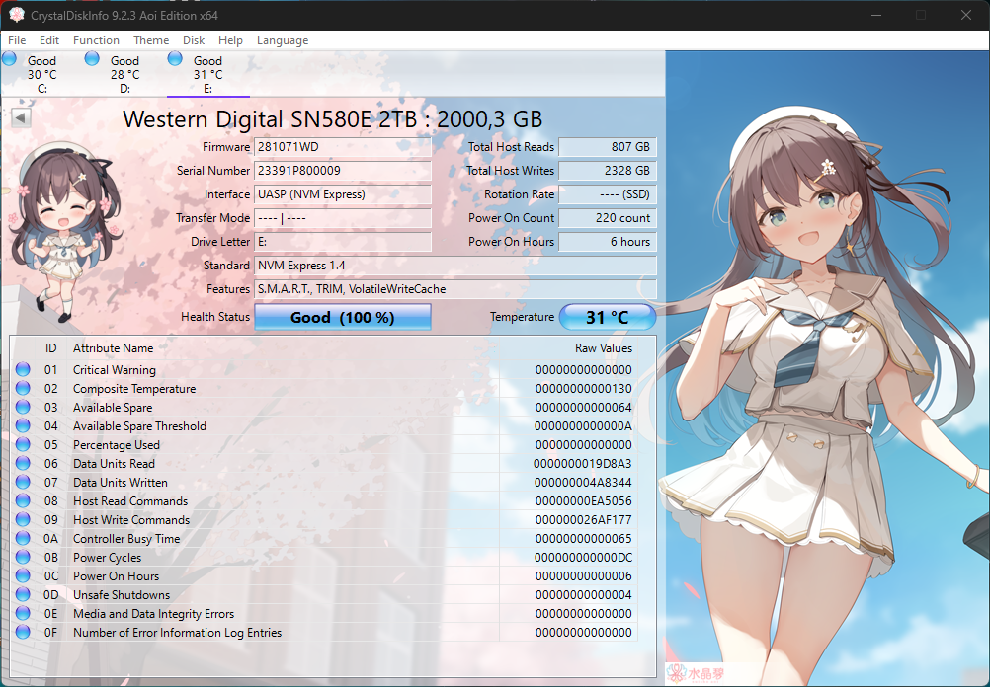
Task: Open the Help menu
Action: (230, 40)
